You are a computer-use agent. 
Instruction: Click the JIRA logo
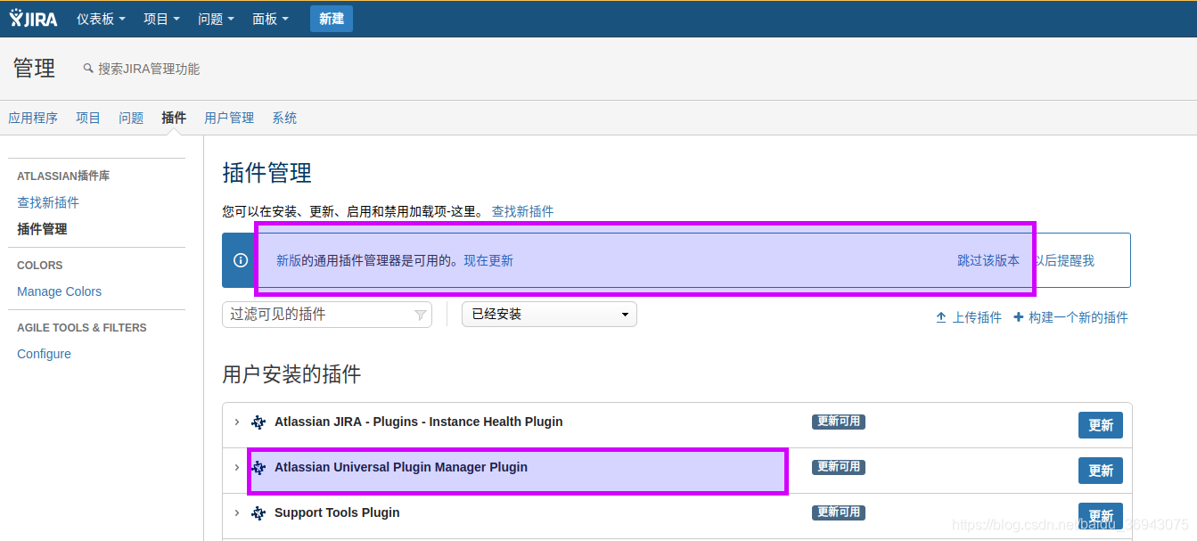33,18
